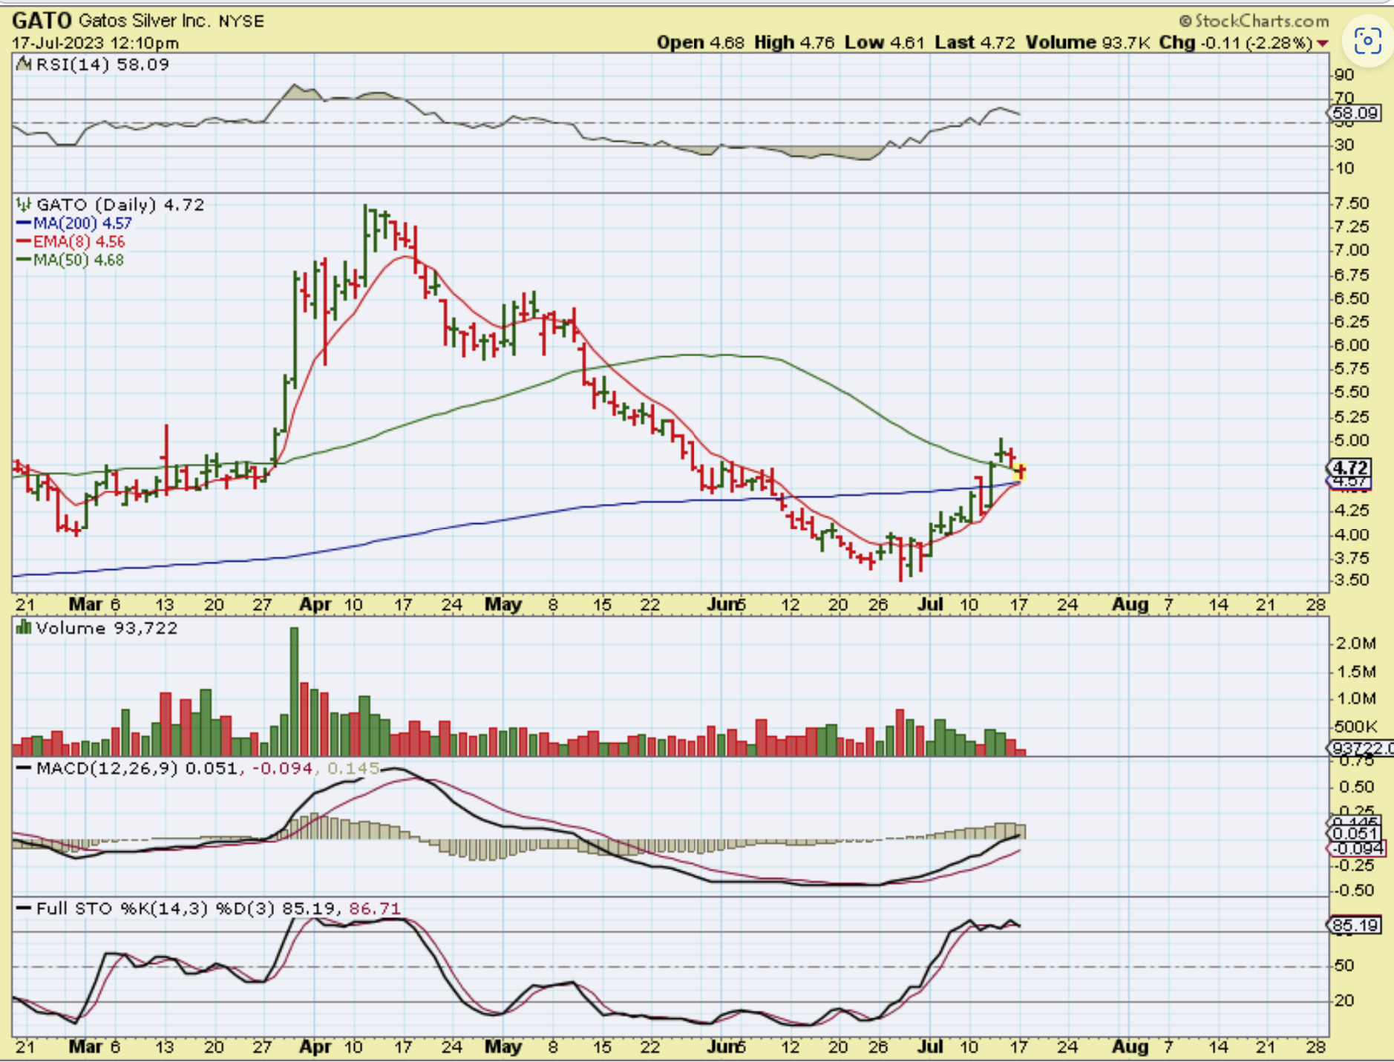
Task: Click the Chg -0.11 (-2.28%) value
Action: click(x=1236, y=42)
